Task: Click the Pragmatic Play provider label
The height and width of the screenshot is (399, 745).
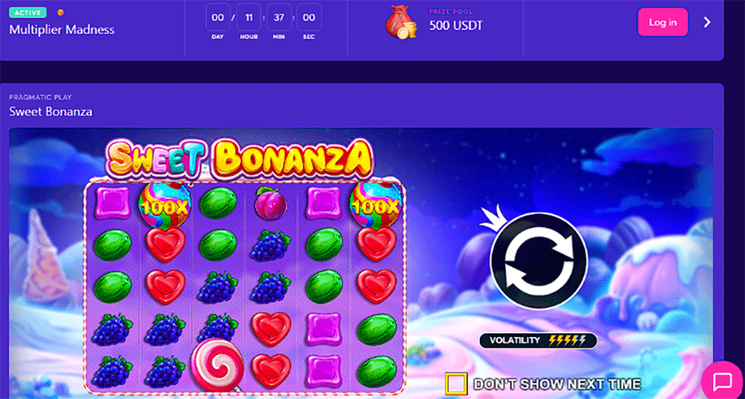Action: pyautogui.click(x=40, y=97)
